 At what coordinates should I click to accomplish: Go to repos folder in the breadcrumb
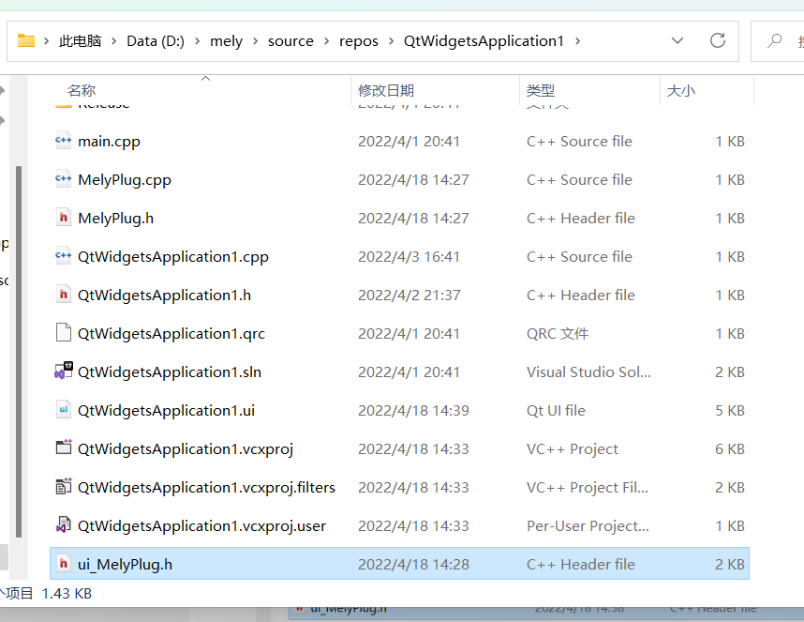click(x=358, y=41)
